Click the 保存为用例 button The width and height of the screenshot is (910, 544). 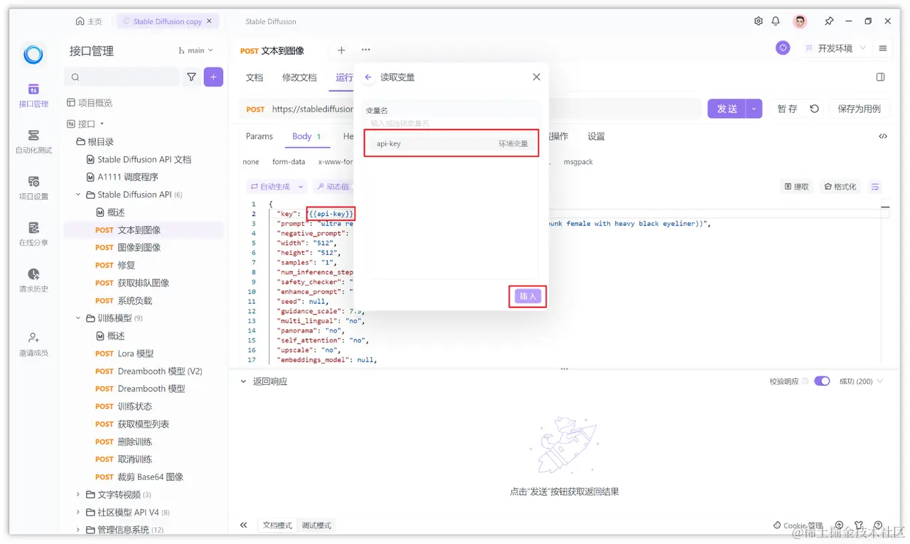859,109
